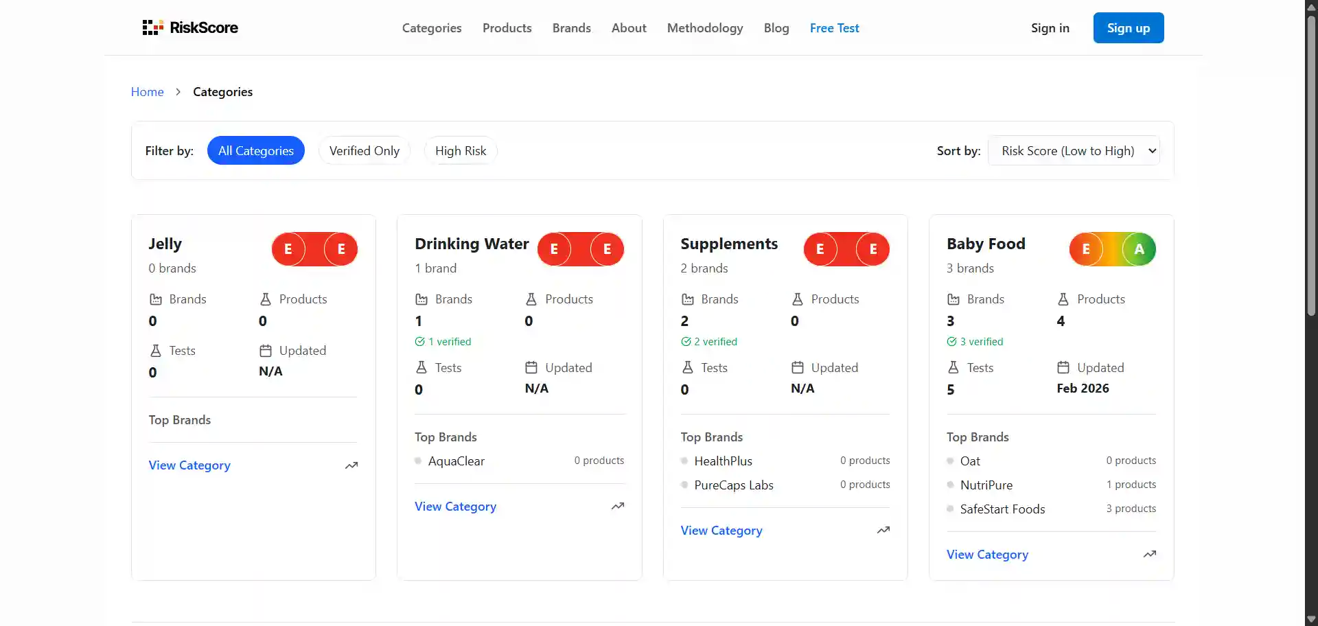Click the Tests flask icon in Supplements card
Screen dimensions: 1318x626
click(x=688, y=368)
